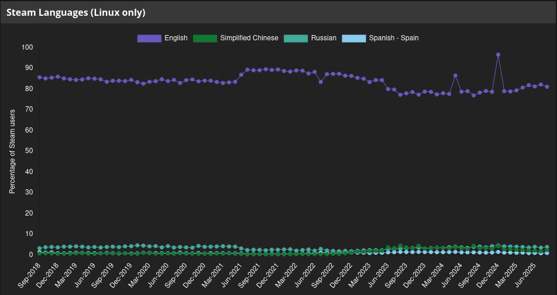Click the Dec-2022 x-axis label

click(x=342, y=276)
